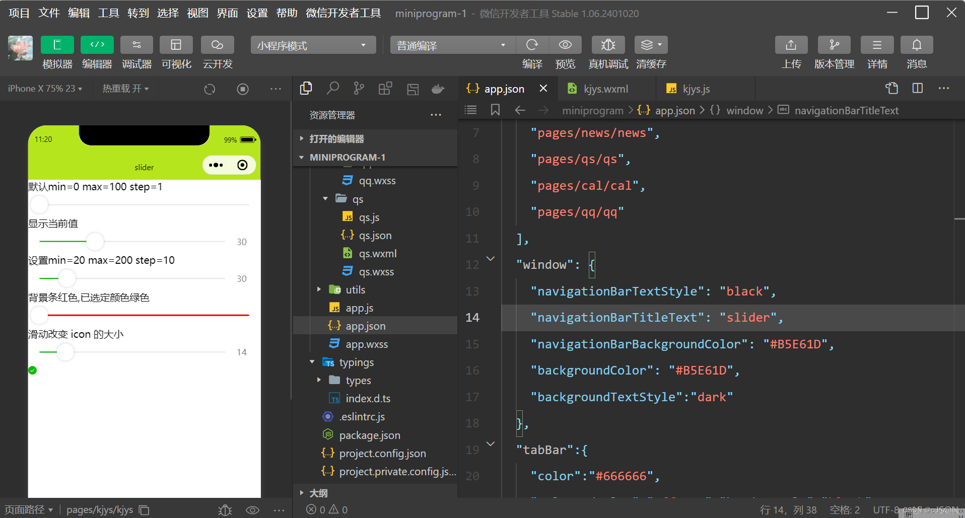Split the editor view
965x518 pixels.
(x=918, y=88)
